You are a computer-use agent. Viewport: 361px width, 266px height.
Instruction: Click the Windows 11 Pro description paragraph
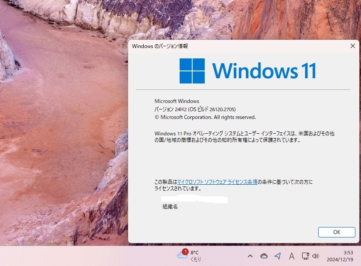click(x=244, y=137)
